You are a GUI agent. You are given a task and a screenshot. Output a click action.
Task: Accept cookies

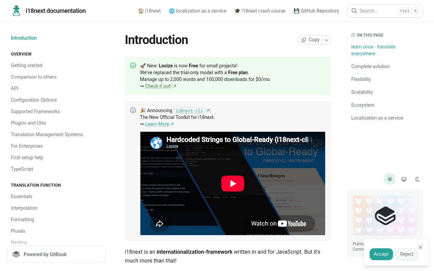(x=381, y=254)
